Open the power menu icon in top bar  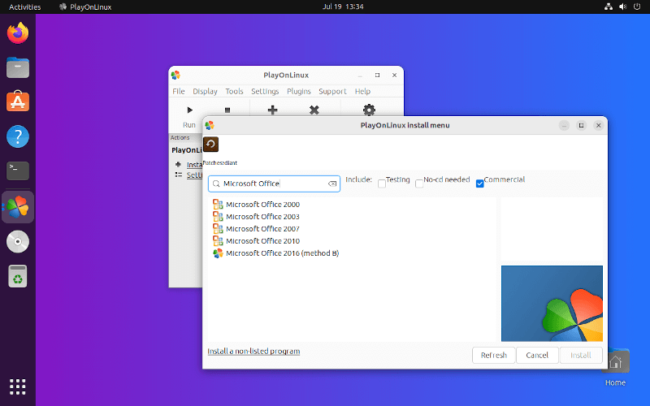[x=637, y=6]
